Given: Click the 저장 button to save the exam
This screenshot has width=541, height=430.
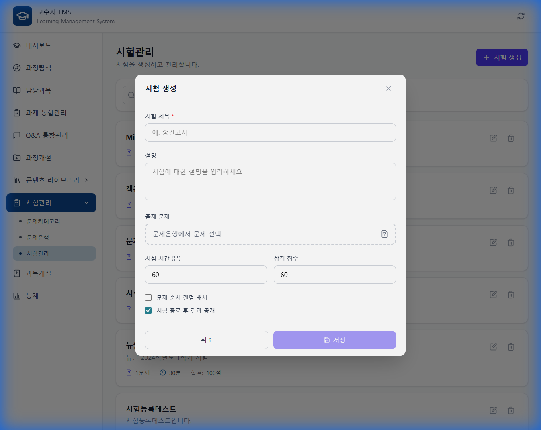Looking at the screenshot, I should (x=334, y=340).
